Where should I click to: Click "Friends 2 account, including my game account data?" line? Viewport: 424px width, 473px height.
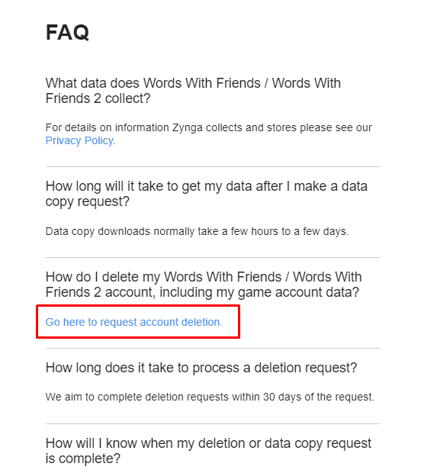[202, 292]
